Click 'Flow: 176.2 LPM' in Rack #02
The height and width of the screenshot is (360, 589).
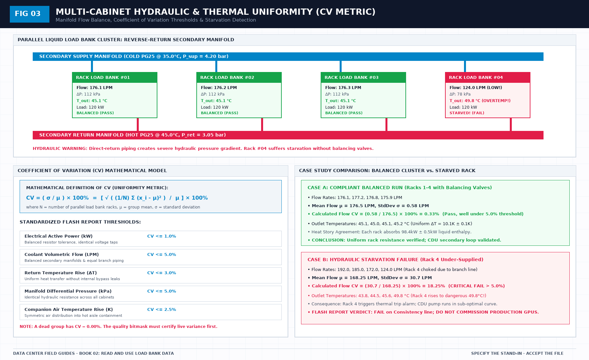click(x=219, y=88)
